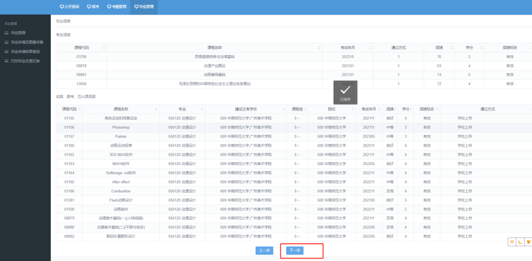Click the orange shirt skin icon
The height and width of the screenshot is (261, 532).
528,242
